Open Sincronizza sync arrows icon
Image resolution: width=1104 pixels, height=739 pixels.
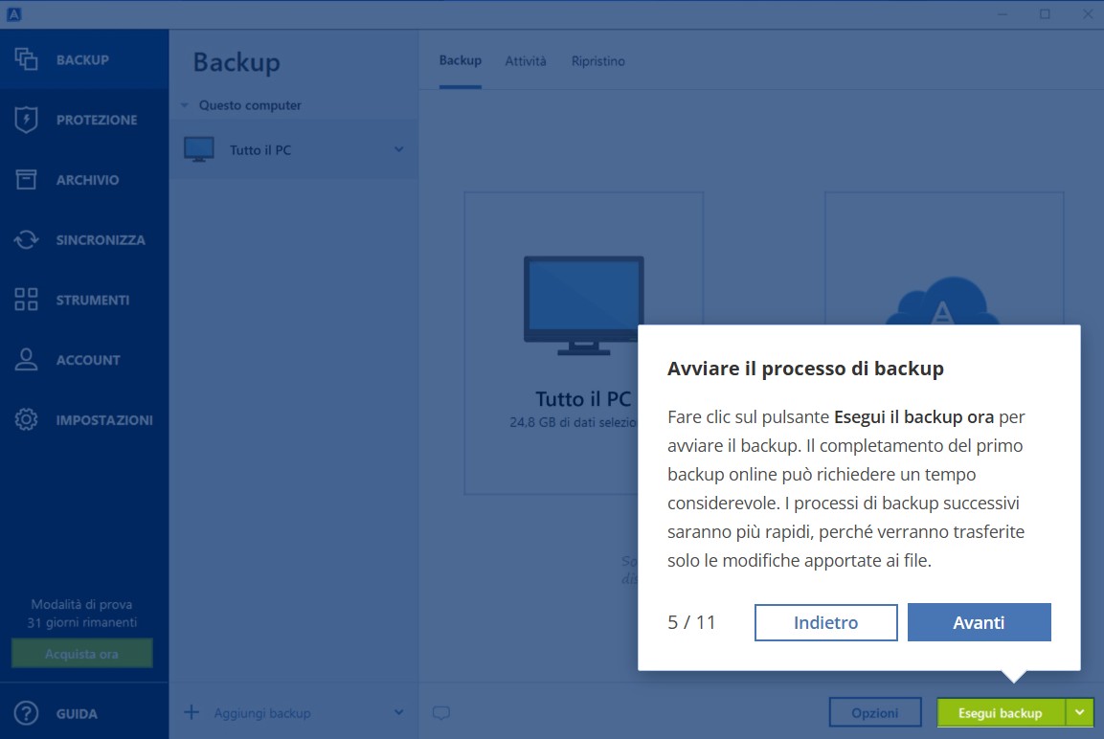26,240
